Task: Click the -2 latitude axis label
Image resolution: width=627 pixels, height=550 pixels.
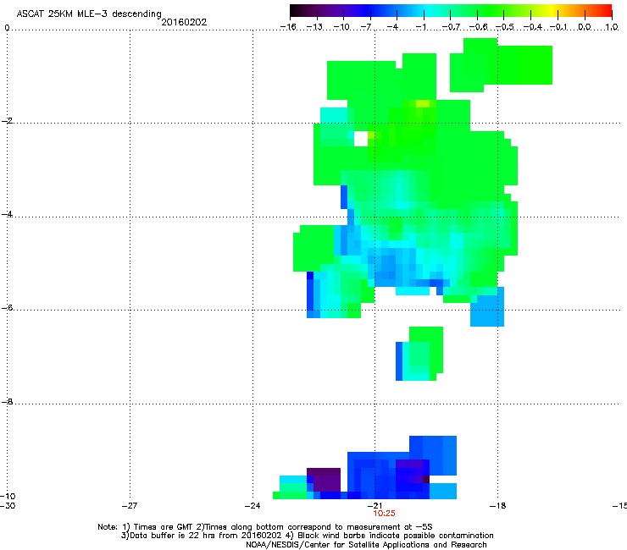Action: [x=7, y=121]
